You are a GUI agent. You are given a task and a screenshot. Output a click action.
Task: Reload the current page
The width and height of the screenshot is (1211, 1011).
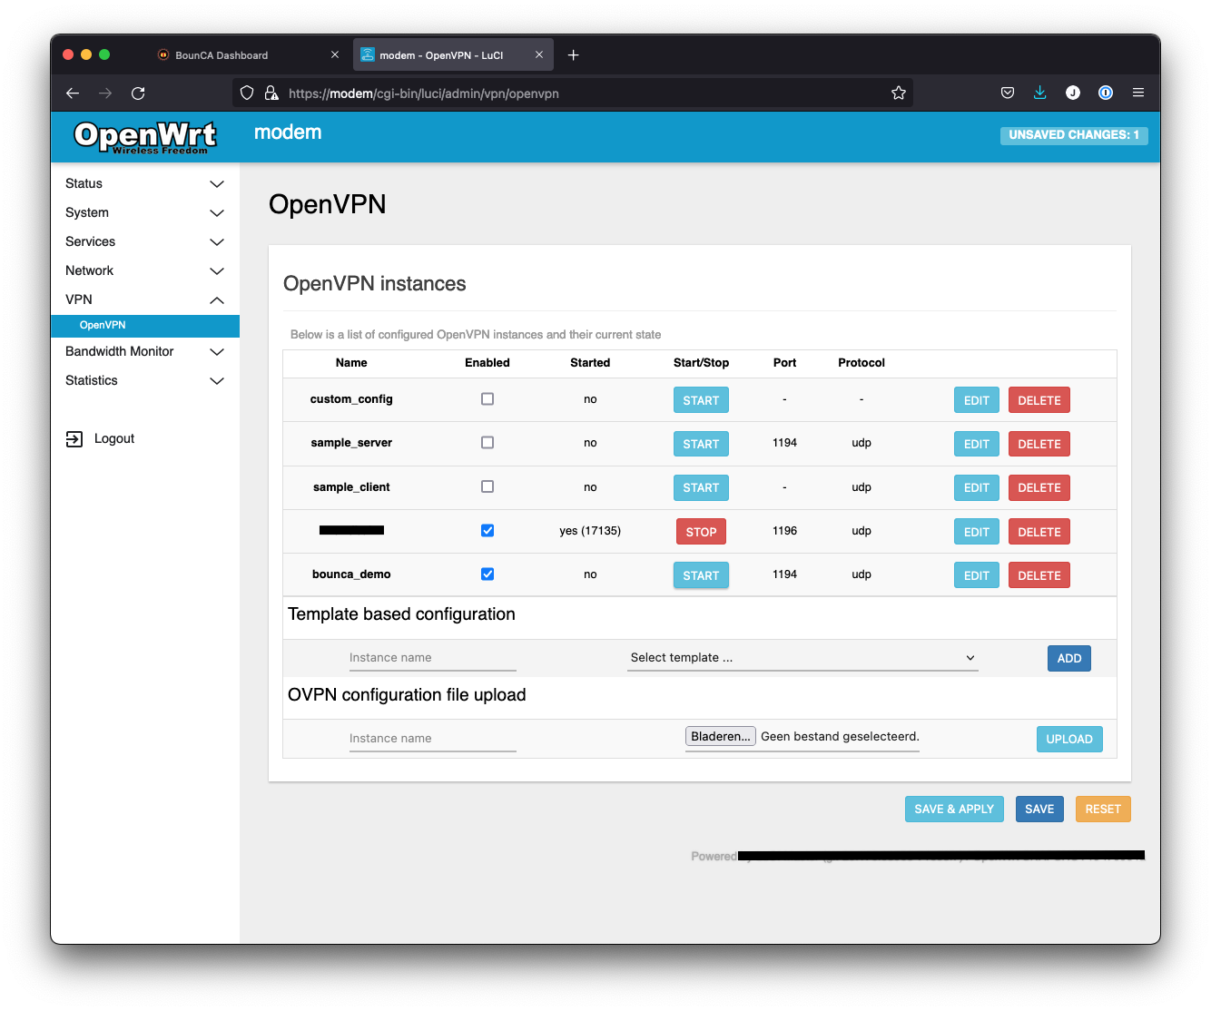click(x=138, y=93)
